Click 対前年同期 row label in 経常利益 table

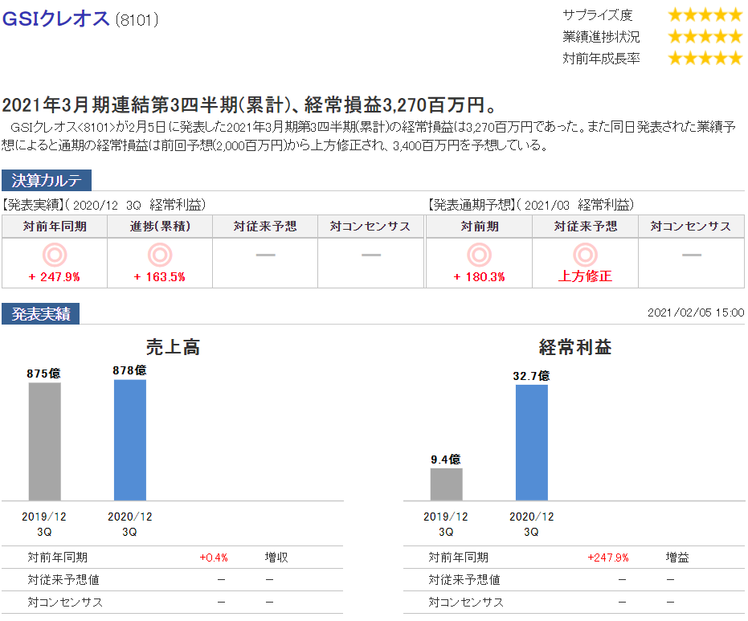(x=459, y=557)
